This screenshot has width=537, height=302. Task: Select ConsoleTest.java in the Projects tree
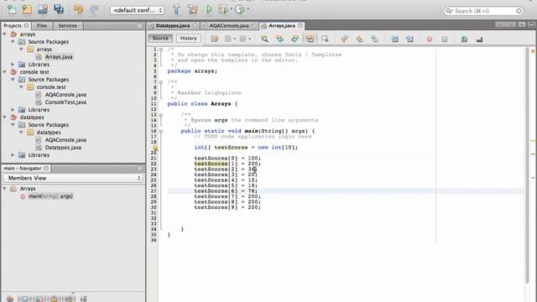click(x=65, y=102)
